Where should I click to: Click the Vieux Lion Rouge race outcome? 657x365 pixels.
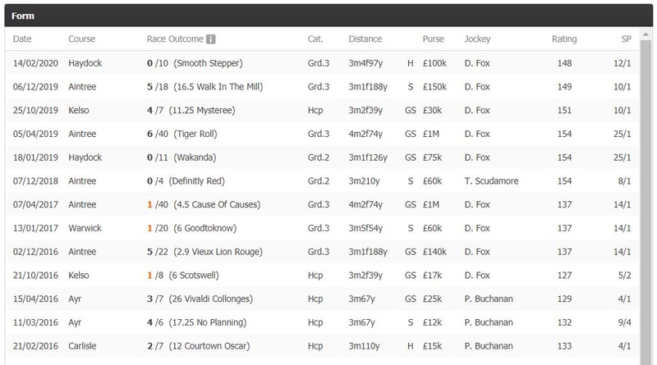coord(218,252)
